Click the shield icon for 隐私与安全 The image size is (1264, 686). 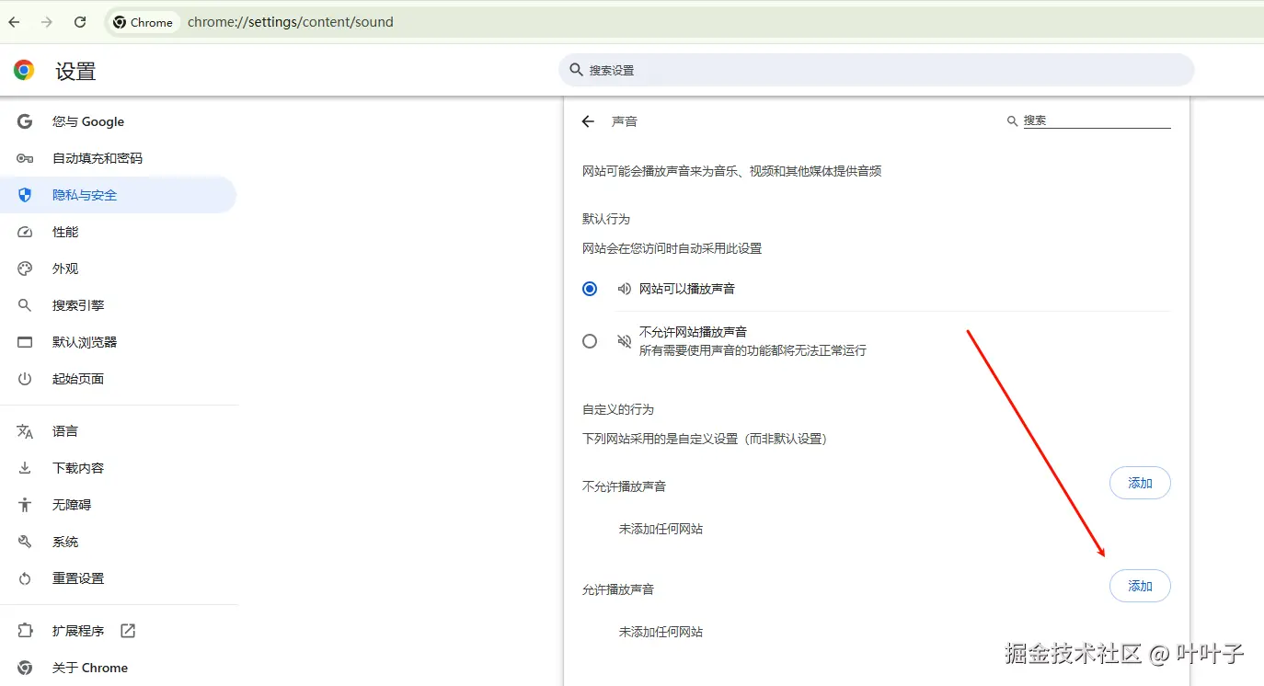point(25,195)
